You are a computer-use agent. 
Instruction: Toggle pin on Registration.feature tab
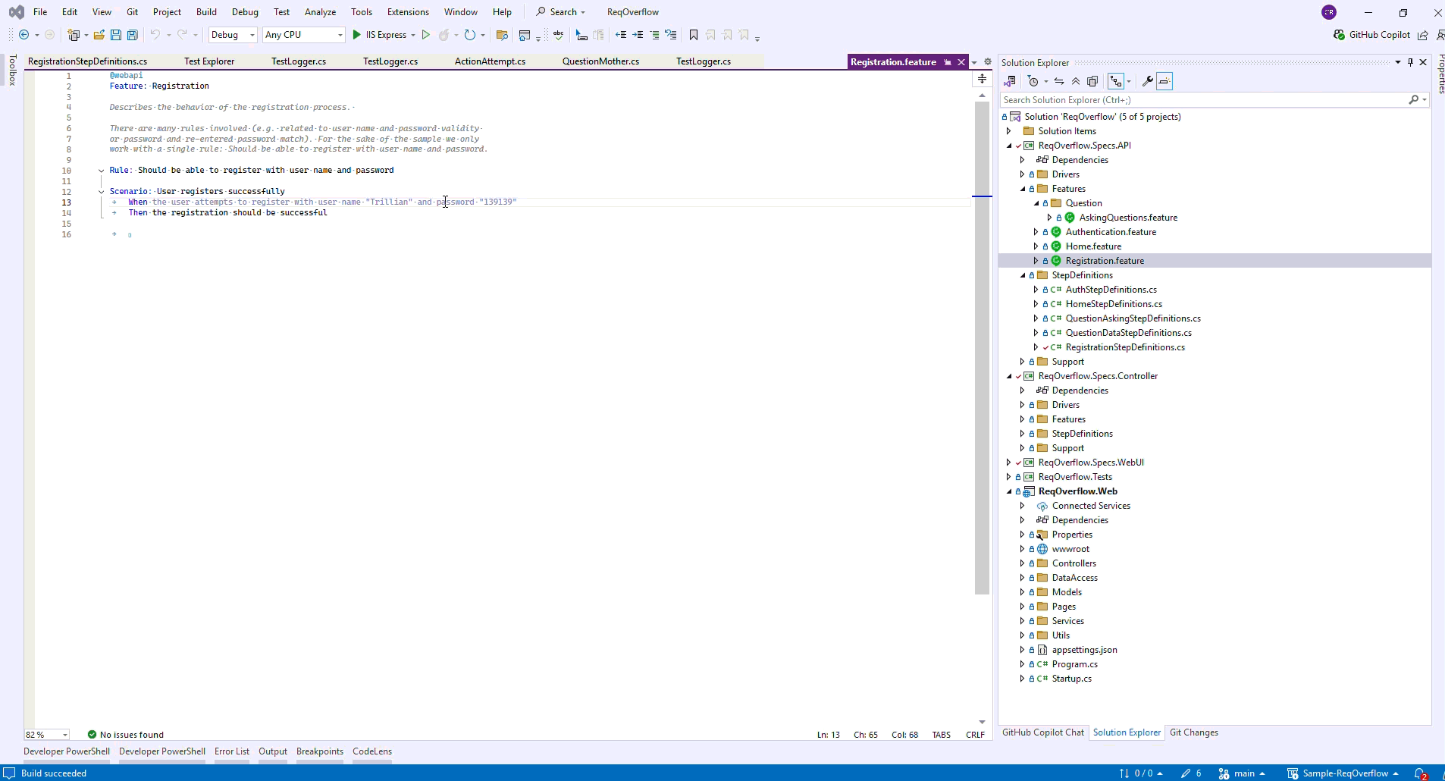948,62
